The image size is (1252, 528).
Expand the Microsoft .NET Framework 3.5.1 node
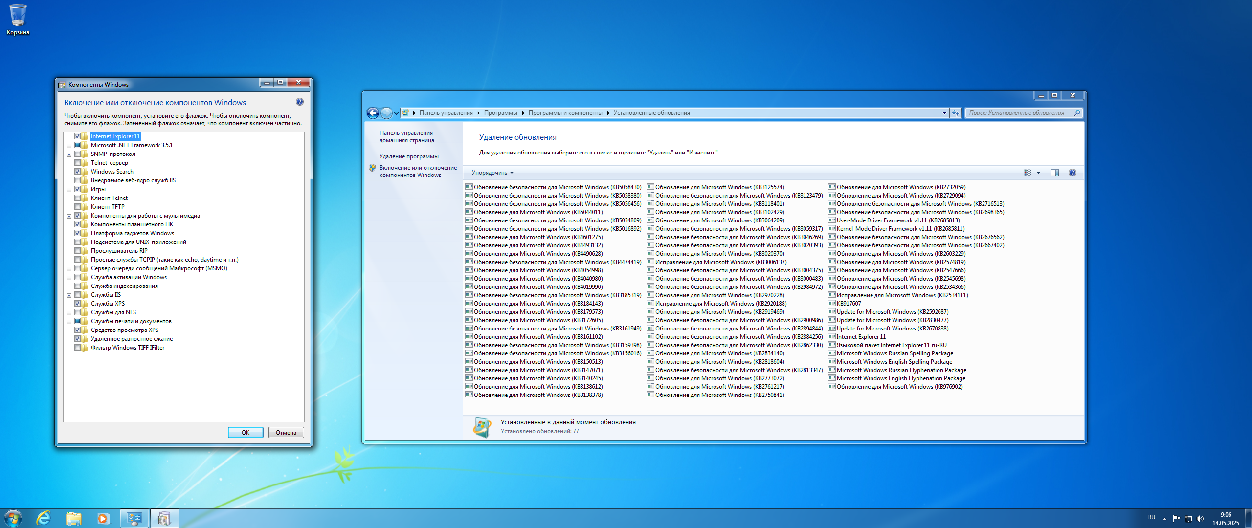pyautogui.click(x=69, y=146)
